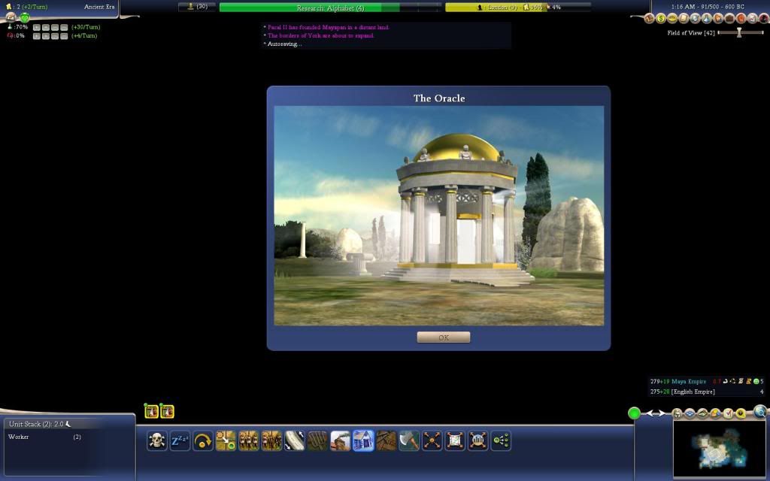Screen dimensions: 770x481
Task: Click OK to dismiss The Oracle popup
Action: pyautogui.click(x=444, y=337)
